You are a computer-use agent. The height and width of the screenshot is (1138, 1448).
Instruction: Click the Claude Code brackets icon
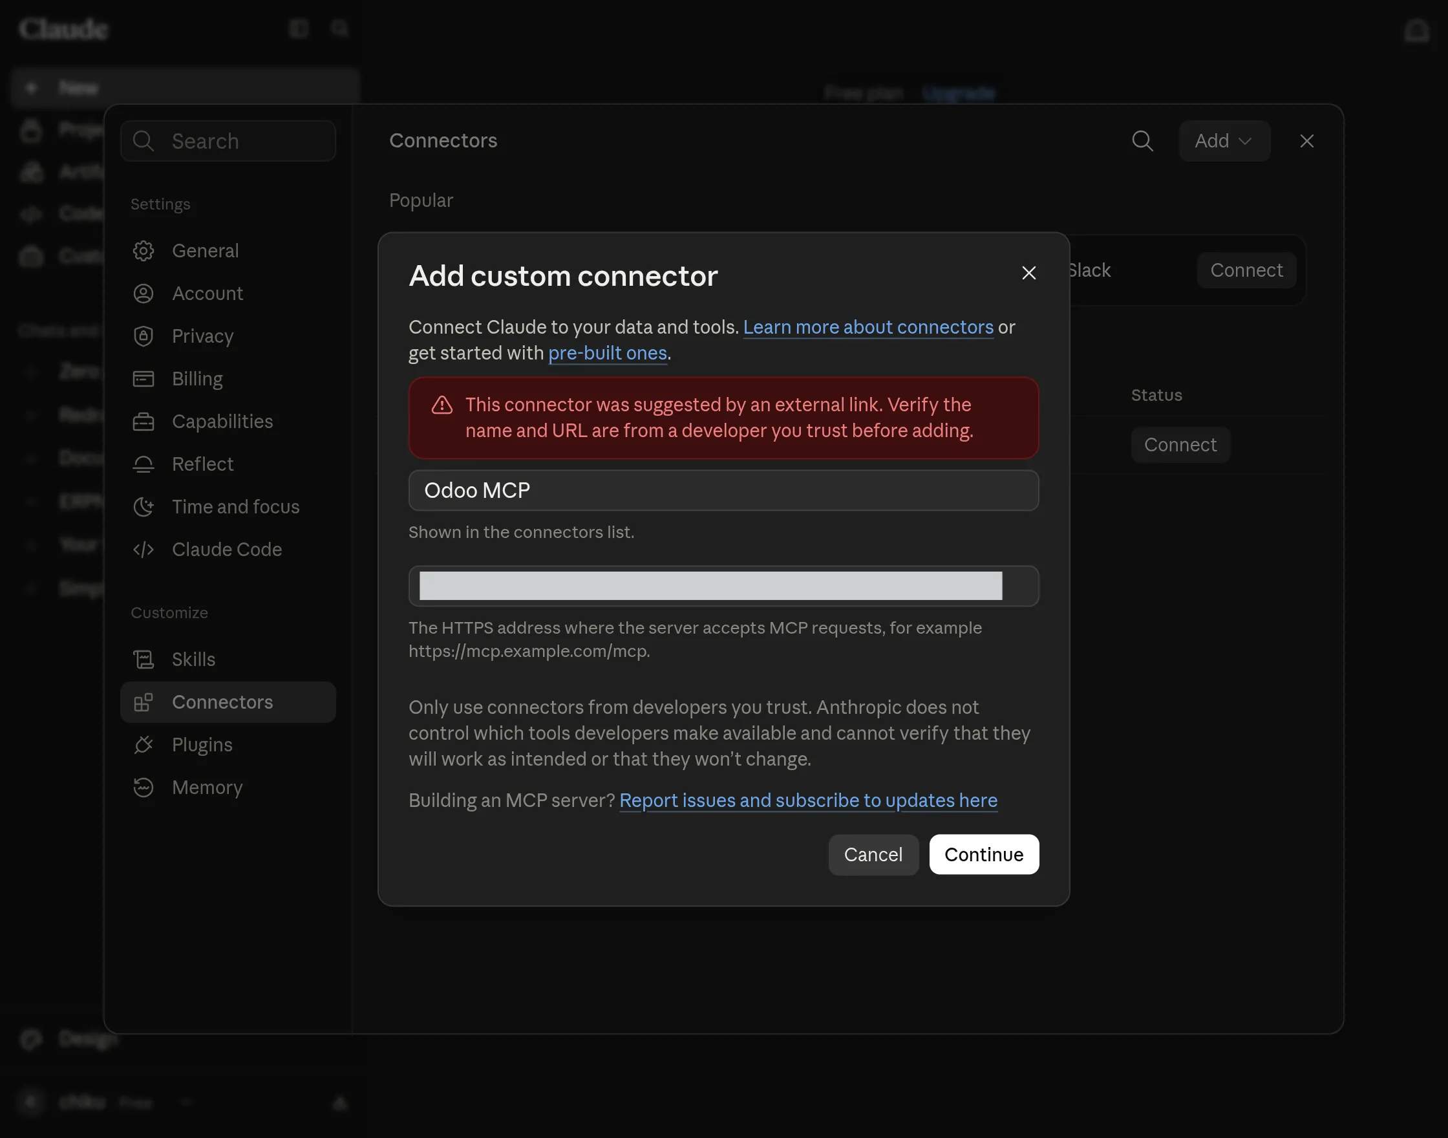pyautogui.click(x=144, y=549)
